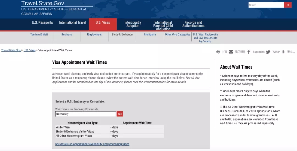Image resolution: width=297 pixels, height=151 pixels.
Task: Open appointment availability and processing times link
Action: point(92,144)
